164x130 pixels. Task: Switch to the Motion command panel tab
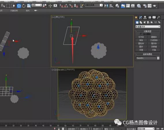[x=150, y=17]
